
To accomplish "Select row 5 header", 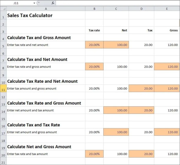I will pos(3,45).
